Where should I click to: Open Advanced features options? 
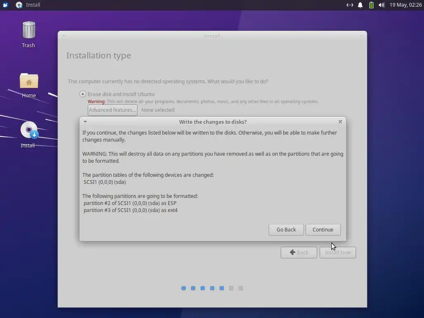[x=113, y=110]
